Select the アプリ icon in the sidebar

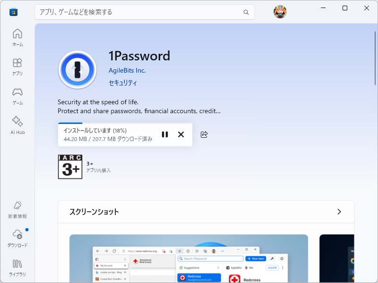17,67
